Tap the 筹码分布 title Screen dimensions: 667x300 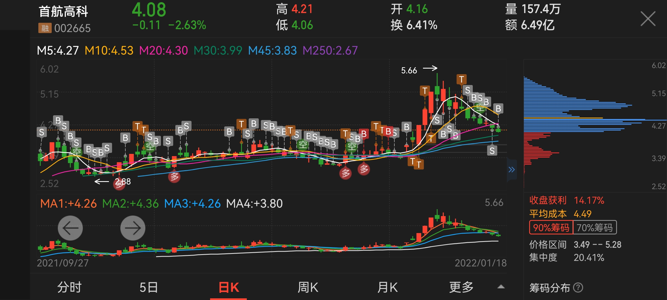[550, 287]
